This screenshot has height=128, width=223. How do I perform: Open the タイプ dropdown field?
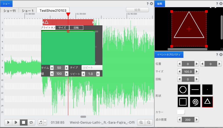[92, 68]
